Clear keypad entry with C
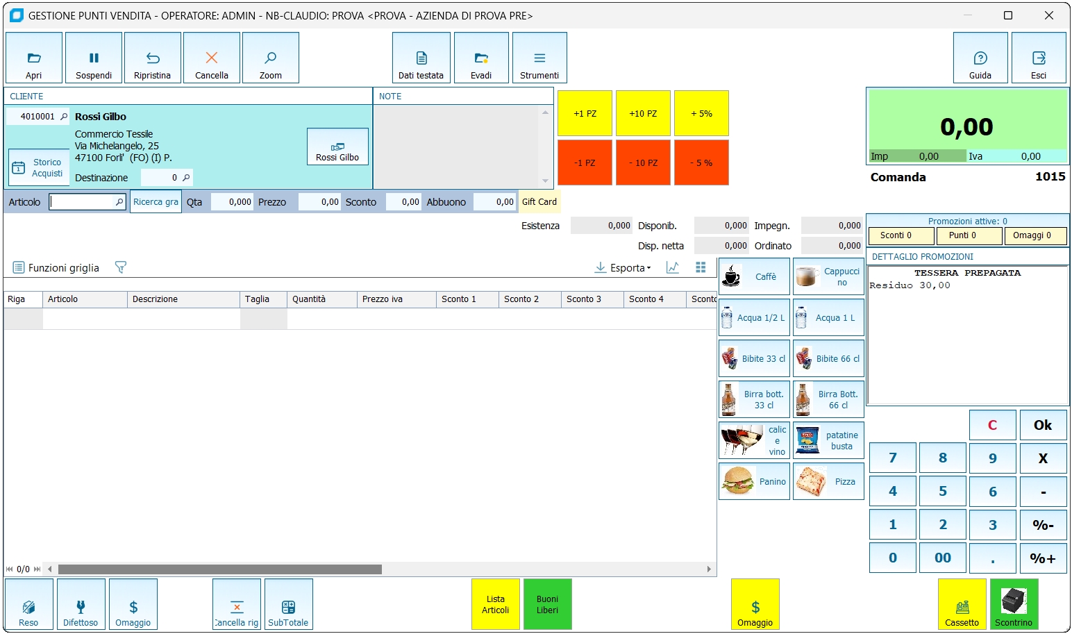Screen dimensions: 1072x634 coord(993,425)
